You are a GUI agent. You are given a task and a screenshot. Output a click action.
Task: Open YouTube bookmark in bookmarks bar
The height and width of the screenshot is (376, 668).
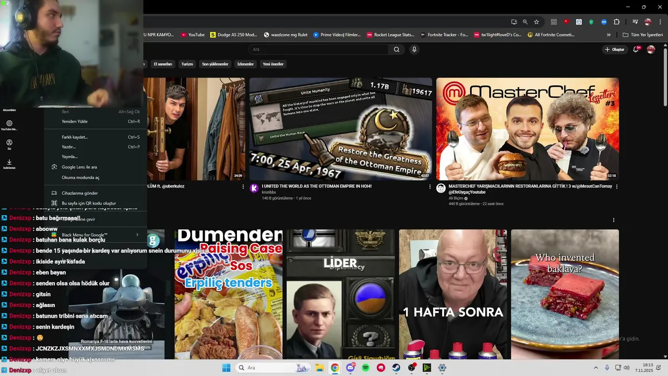point(193,35)
